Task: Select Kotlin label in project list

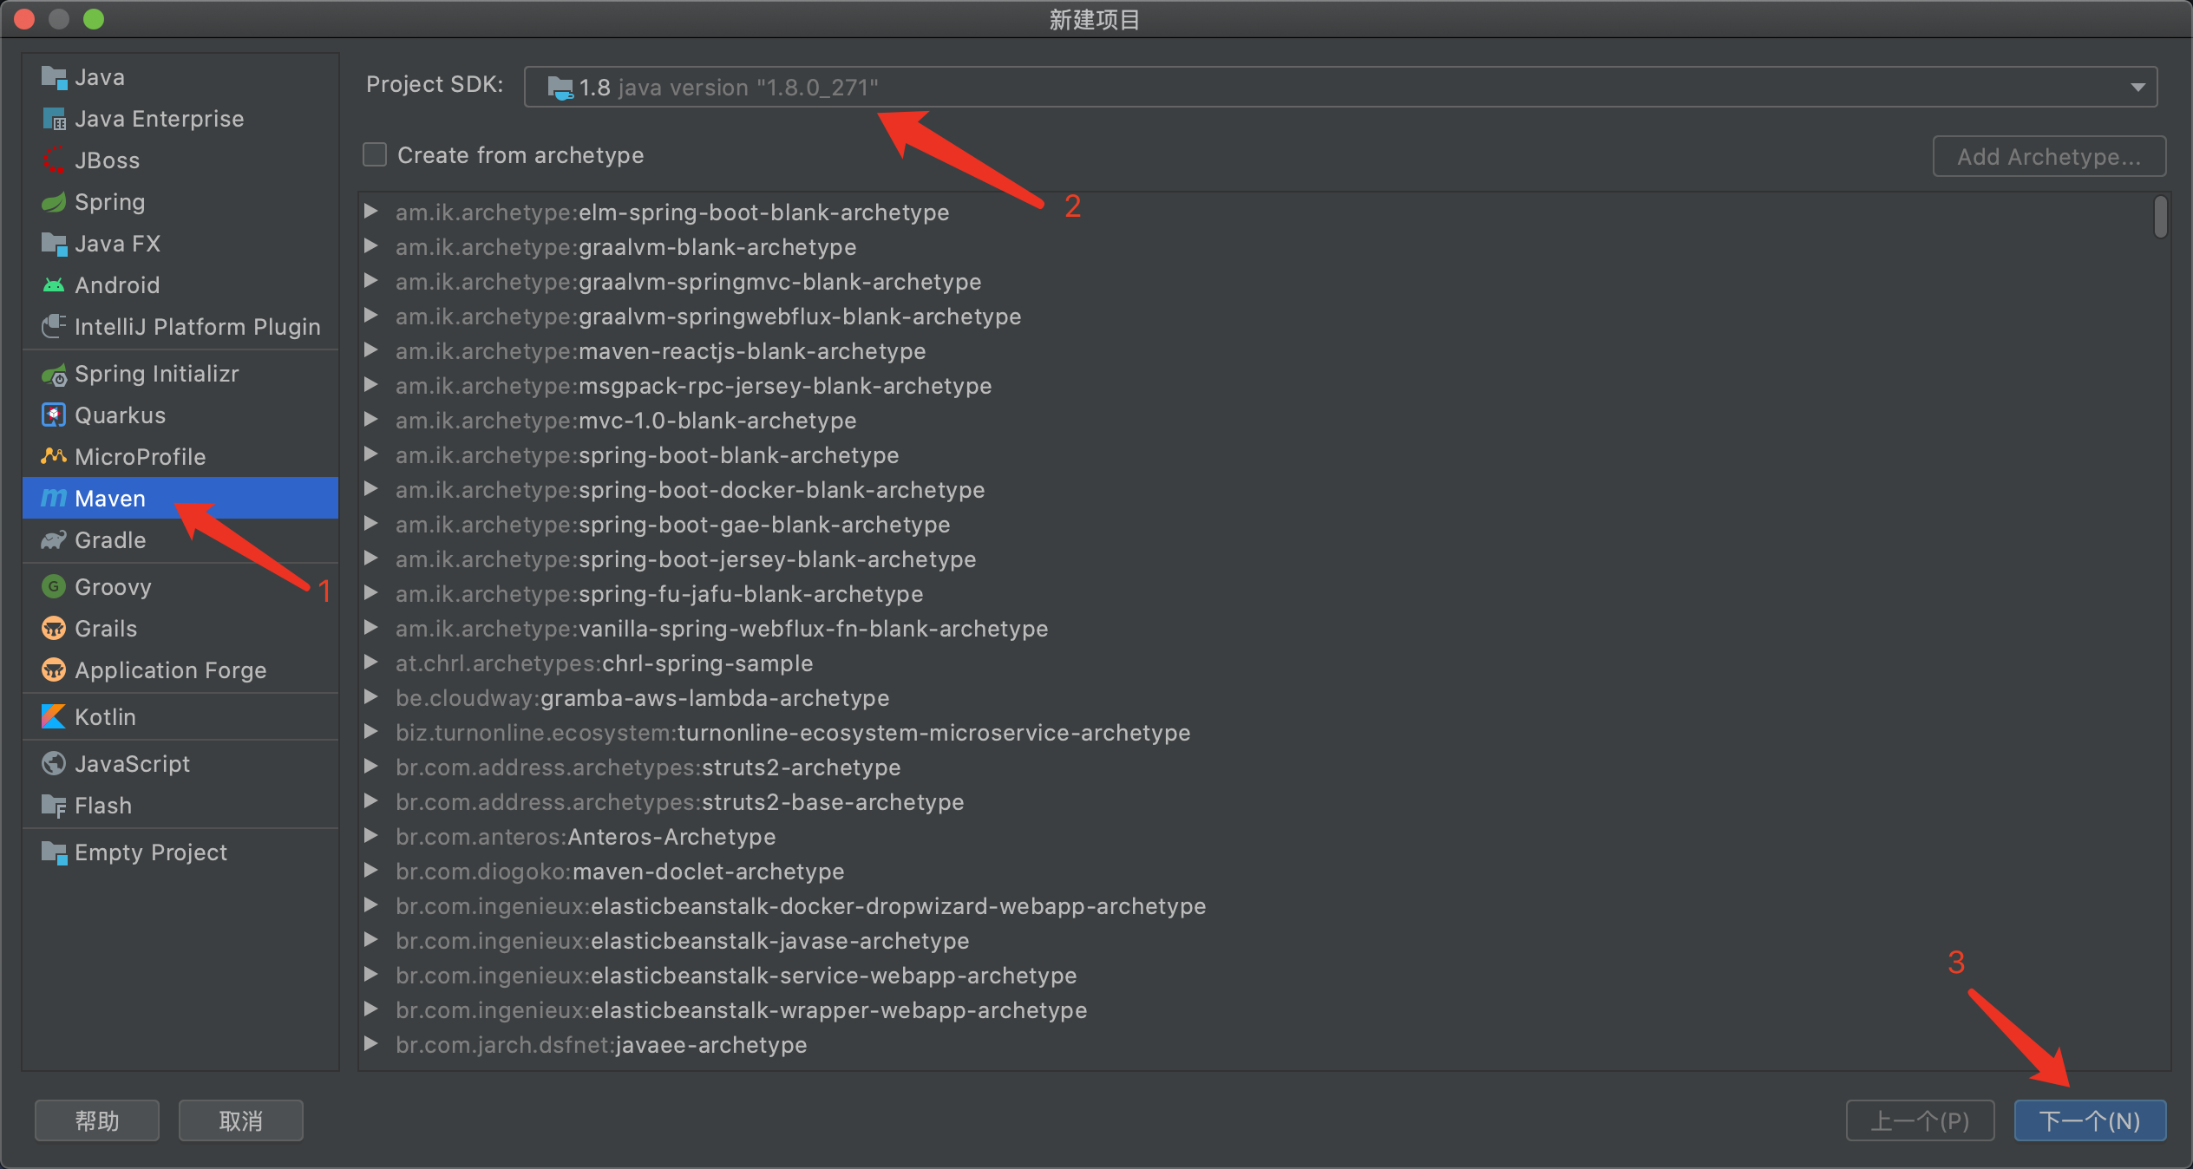Action: 105,717
